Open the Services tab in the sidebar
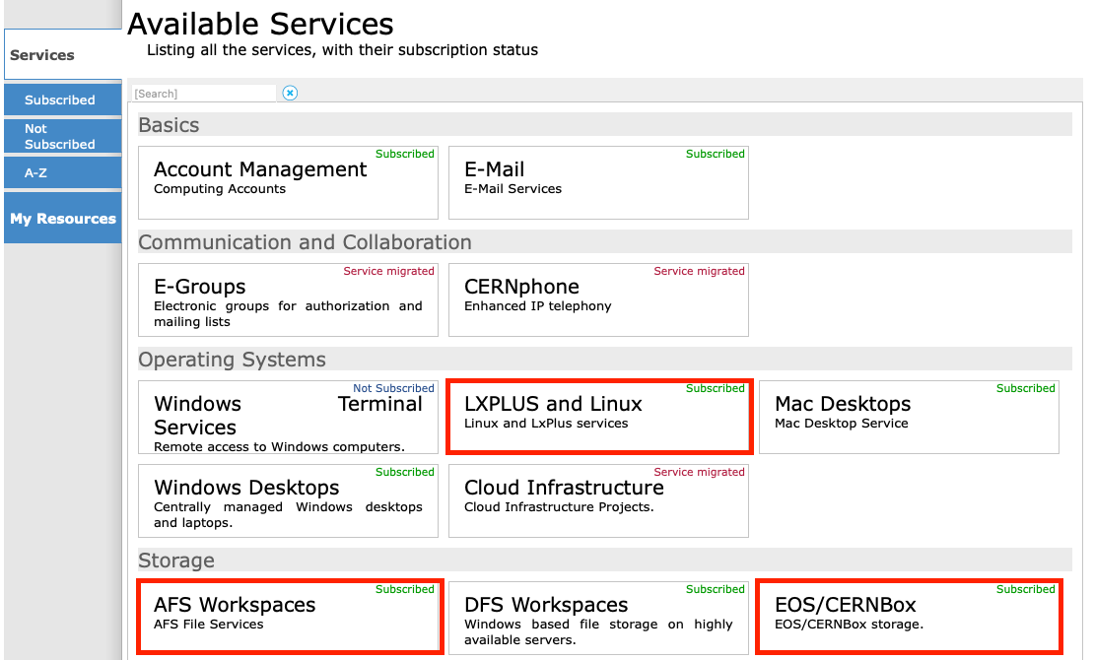Viewport: 1094px width, 660px height. [x=63, y=54]
